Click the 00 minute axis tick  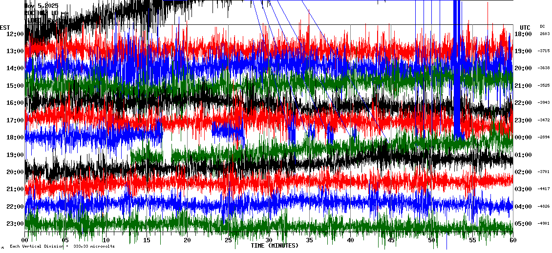[26, 240]
